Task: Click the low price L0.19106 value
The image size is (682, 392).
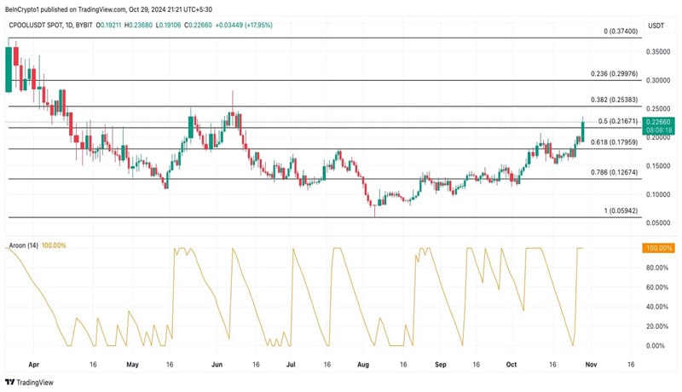Action: click(168, 26)
